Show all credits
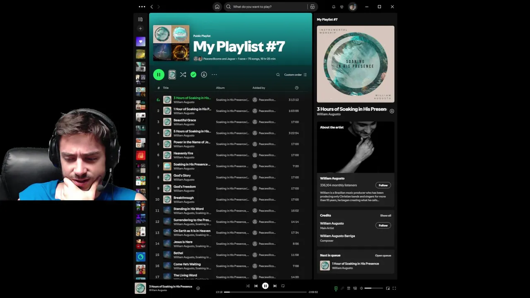The image size is (530, 298). click(x=385, y=216)
